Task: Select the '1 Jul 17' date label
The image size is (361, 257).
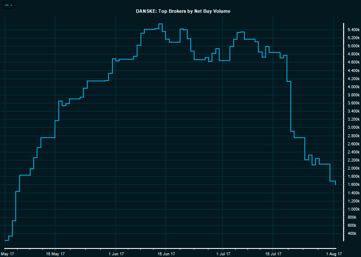Action: point(222,254)
